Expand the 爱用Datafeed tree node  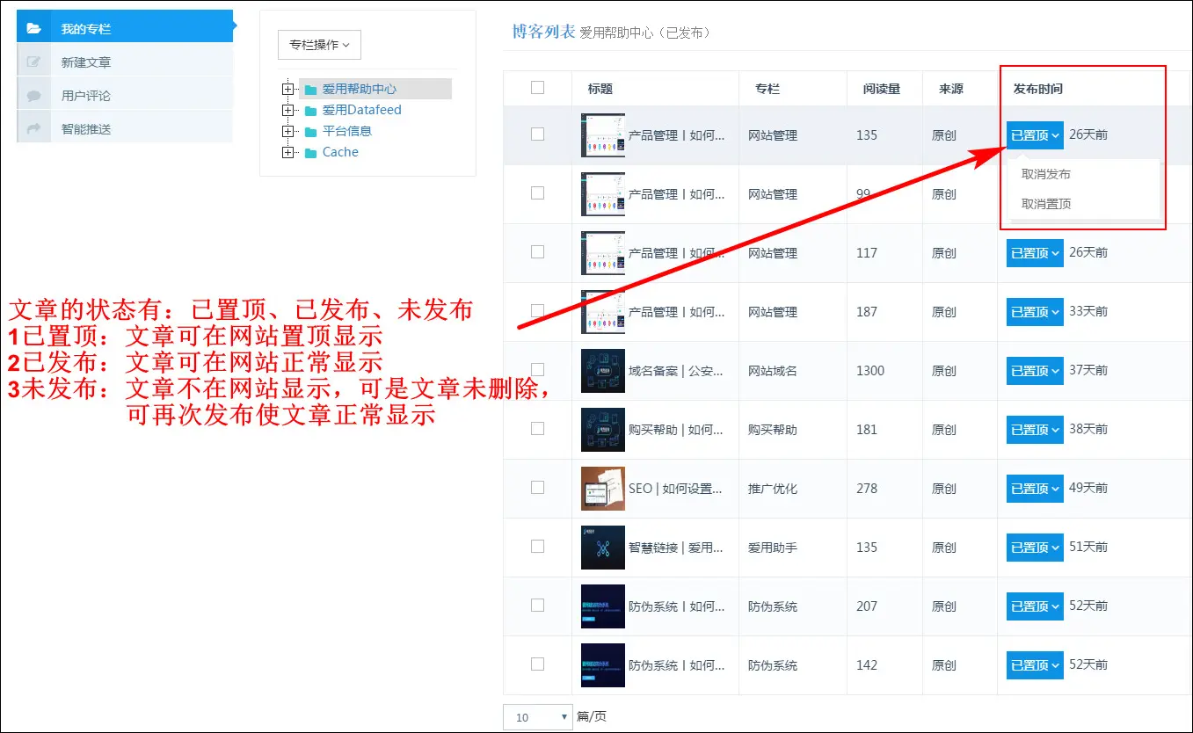click(287, 111)
